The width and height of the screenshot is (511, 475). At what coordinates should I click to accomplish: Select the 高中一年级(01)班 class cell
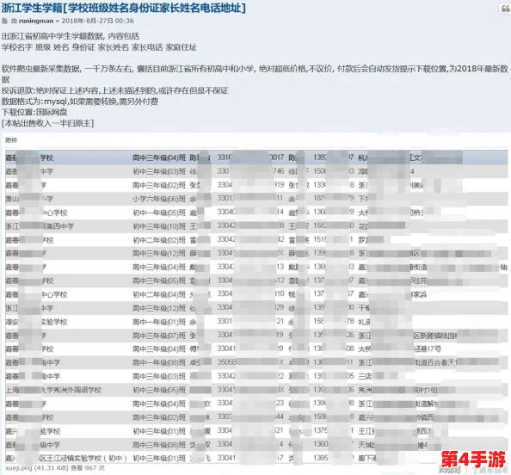tap(159, 322)
